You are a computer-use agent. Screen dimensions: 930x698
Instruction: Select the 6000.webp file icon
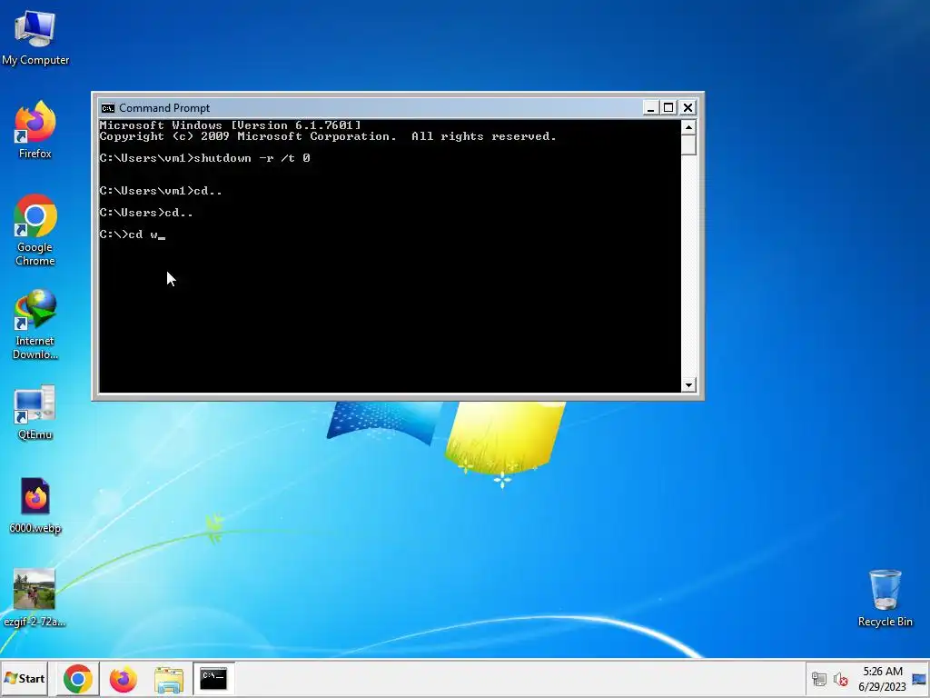pos(35,505)
